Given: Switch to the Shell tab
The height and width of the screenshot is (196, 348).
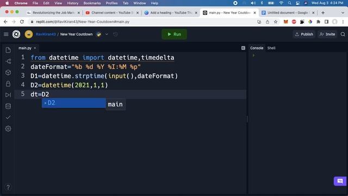Looking at the screenshot, I should [x=271, y=48].
